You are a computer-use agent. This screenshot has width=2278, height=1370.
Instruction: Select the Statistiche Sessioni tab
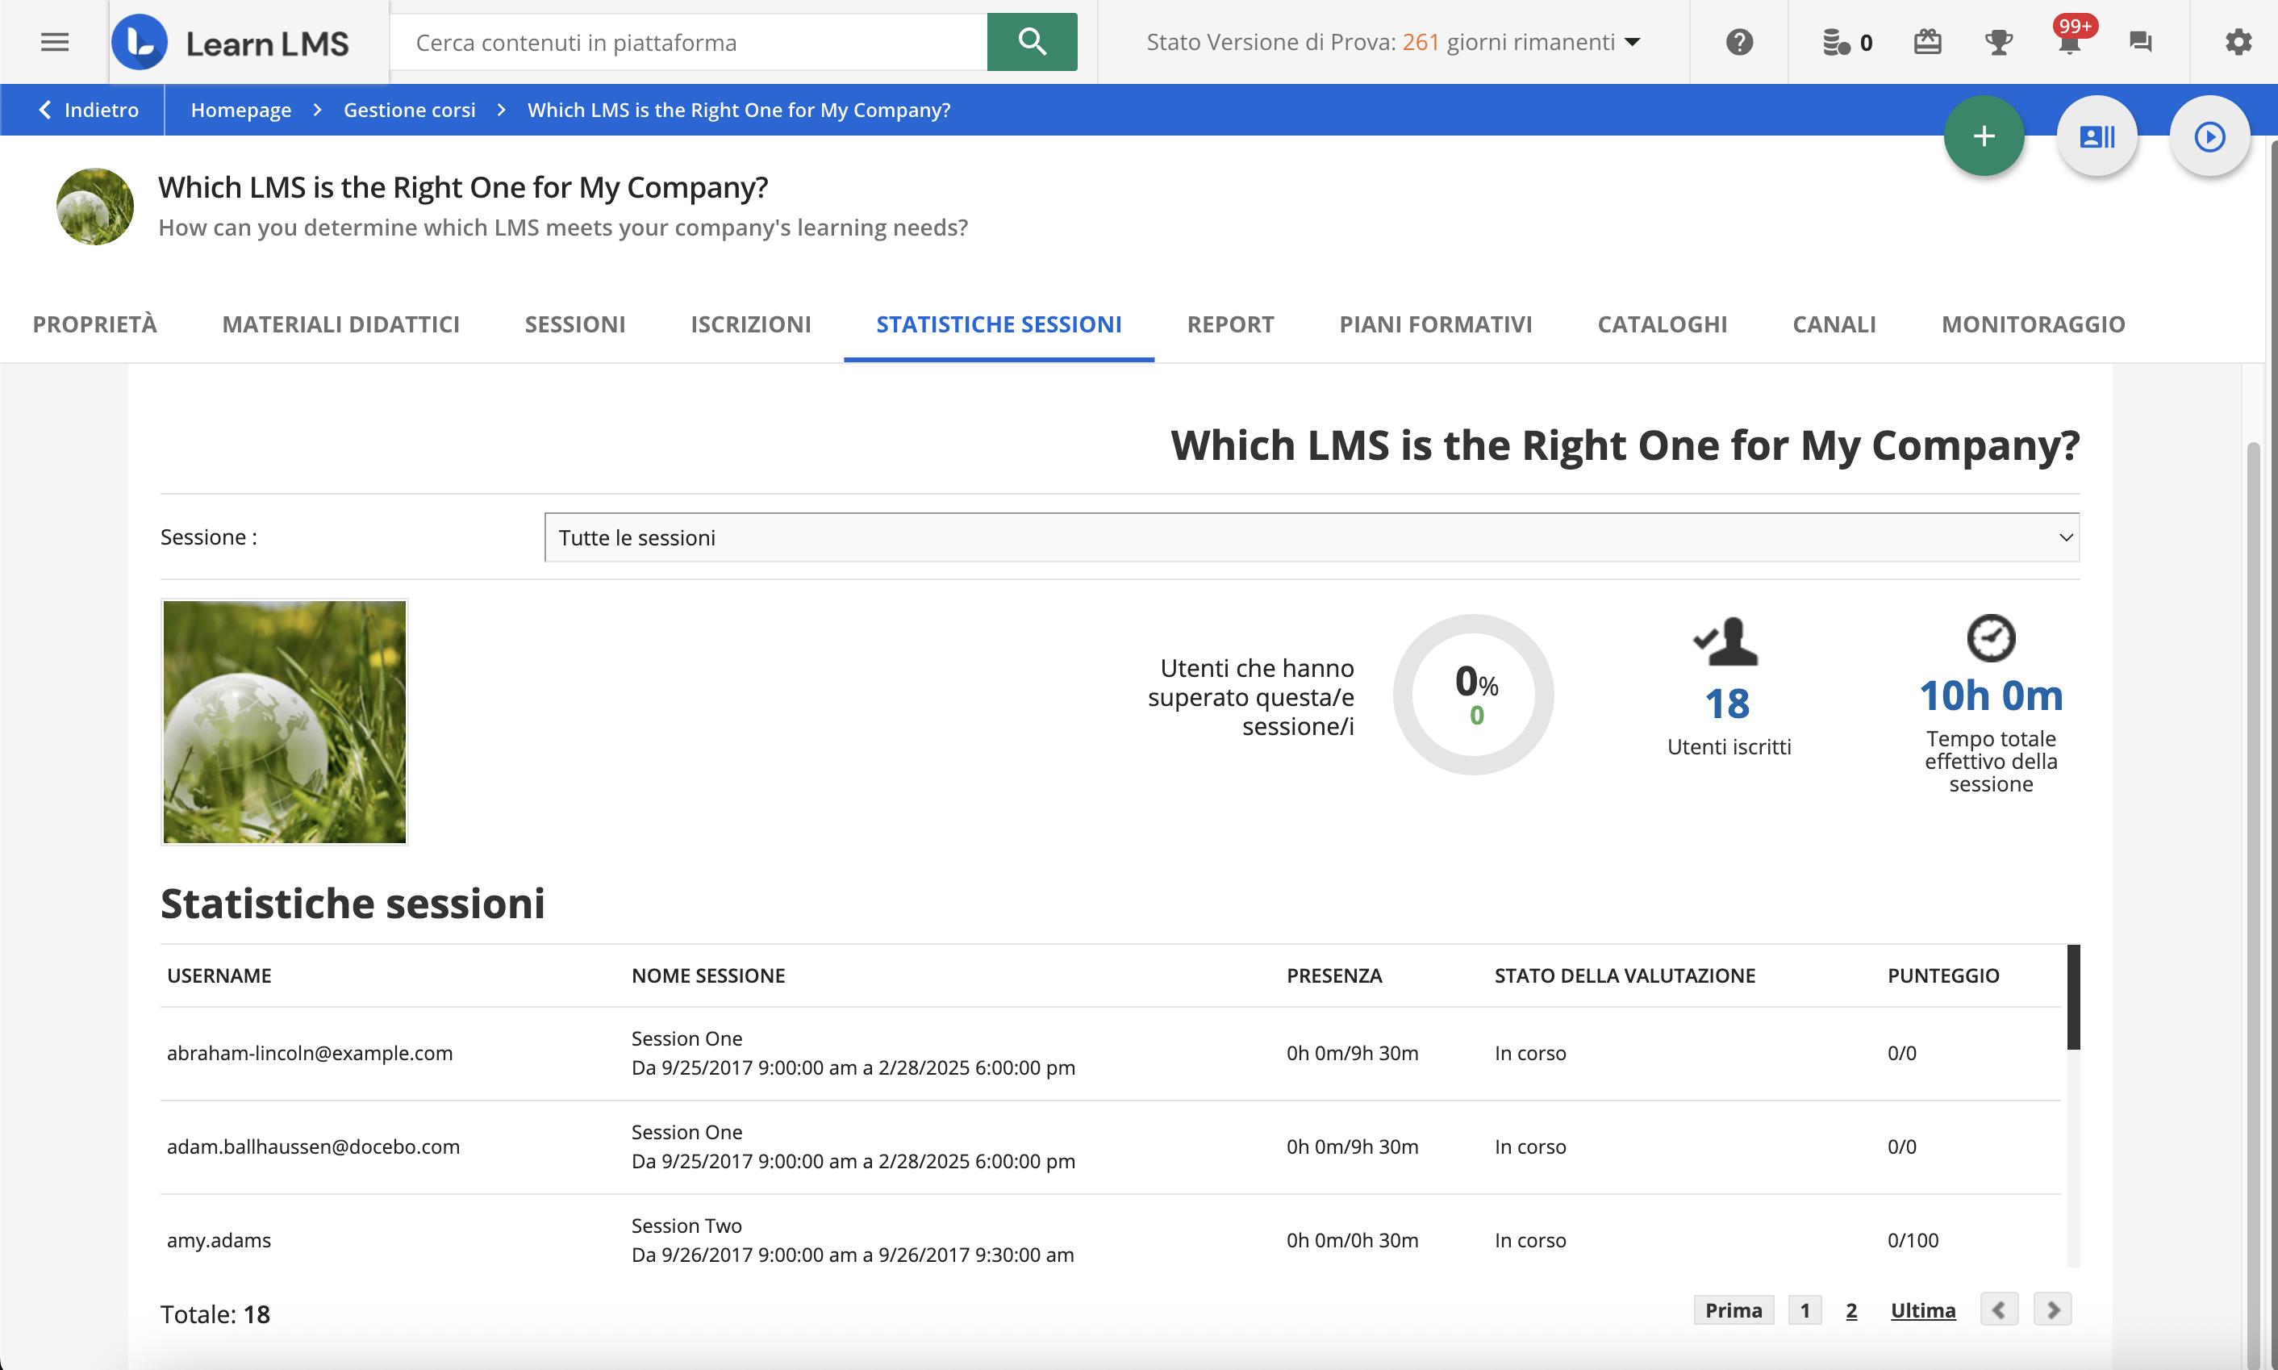tap(999, 324)
